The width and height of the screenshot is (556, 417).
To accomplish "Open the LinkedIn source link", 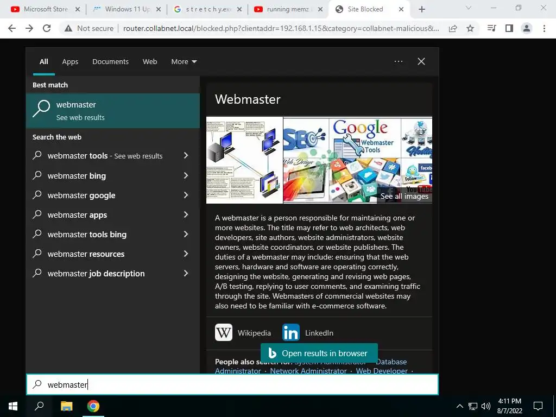I will 308,333.
